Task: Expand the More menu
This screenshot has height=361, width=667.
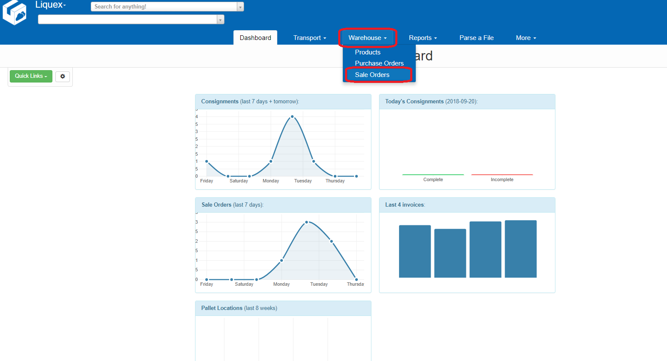Action: coord(526,38)
